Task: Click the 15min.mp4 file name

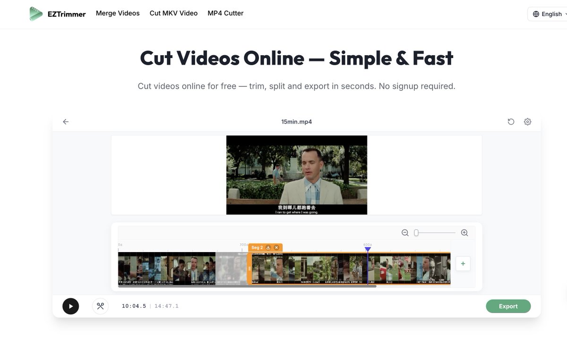Action: (x=297, y=122)
